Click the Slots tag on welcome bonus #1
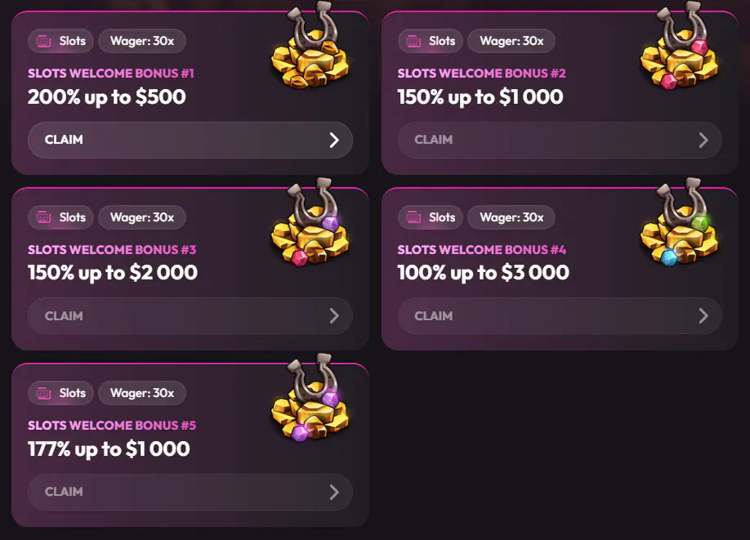This screenshot has width=750, height=540. coord(61,41)
